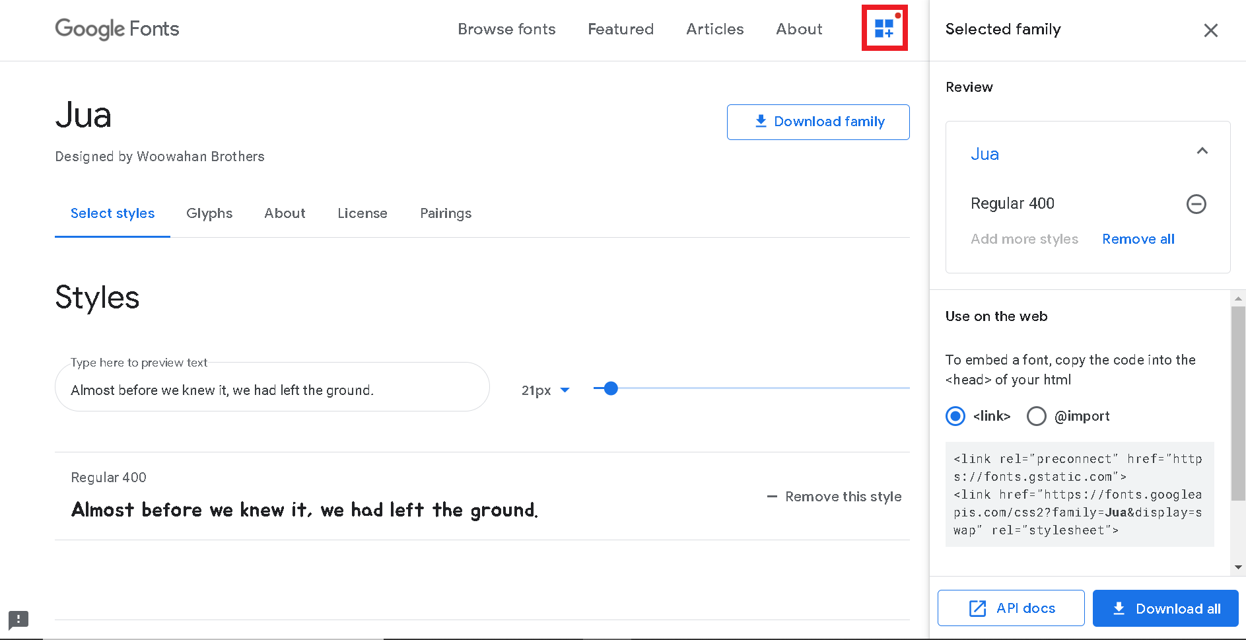Image resolution: width=1246 pixels, height=640 pixels.
Task: Focus the preview text input field
Action: pyautogui.click(x=272, y=387)
